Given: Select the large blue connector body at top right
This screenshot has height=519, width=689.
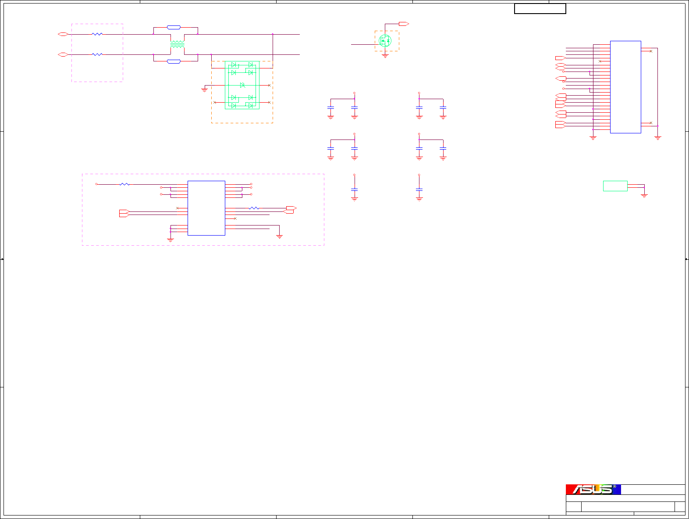Looking at the screenshot, I should pyautogui.click(x=625, y=87).
